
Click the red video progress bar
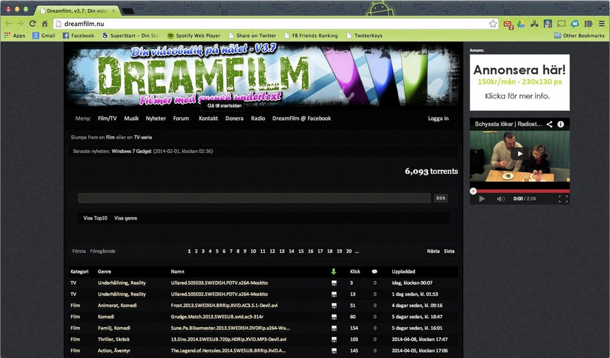click(x=520, y=191)
